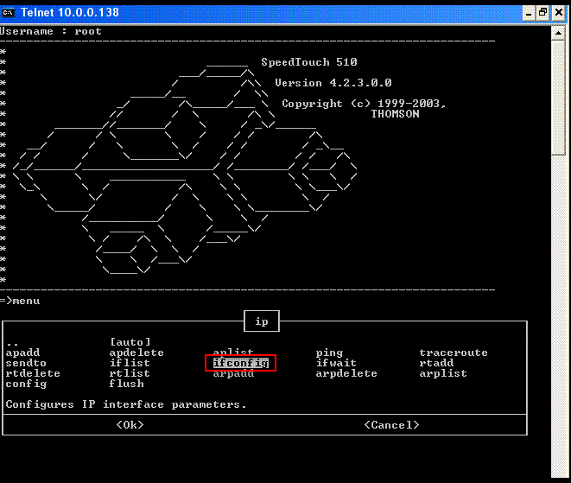The image size is (571, 483).
Task: Restore down the Telnet window
Action: pyautogui.click(x=543, y=14)
